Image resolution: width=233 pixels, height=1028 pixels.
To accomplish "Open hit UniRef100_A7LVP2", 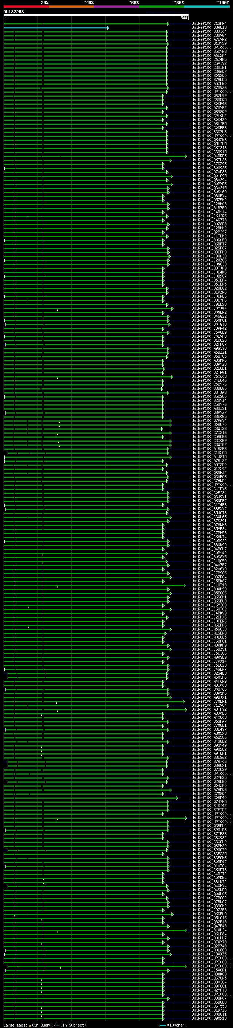I will tap(209, 39).
